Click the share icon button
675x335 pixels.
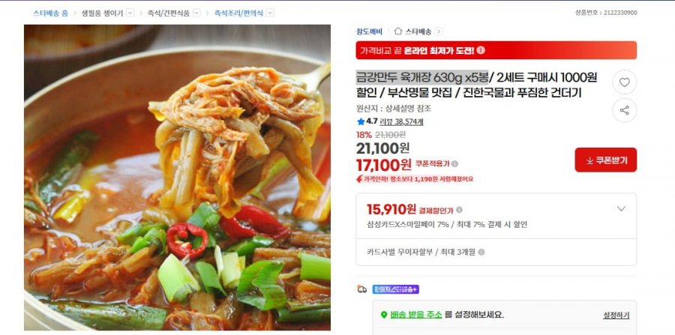[x=624, y=110]
